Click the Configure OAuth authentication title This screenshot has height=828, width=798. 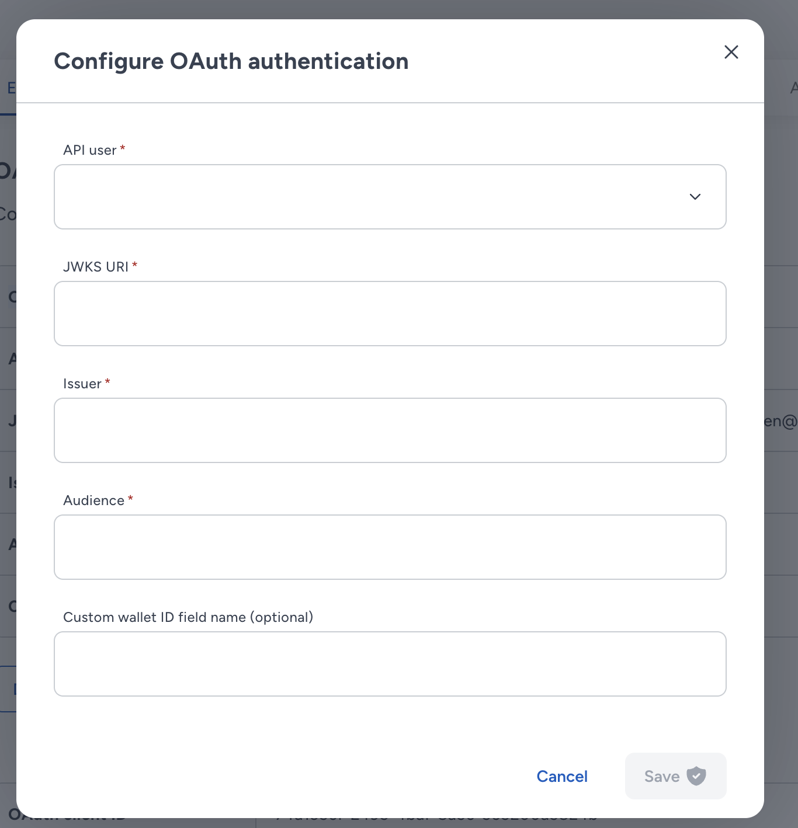point(231,61)
